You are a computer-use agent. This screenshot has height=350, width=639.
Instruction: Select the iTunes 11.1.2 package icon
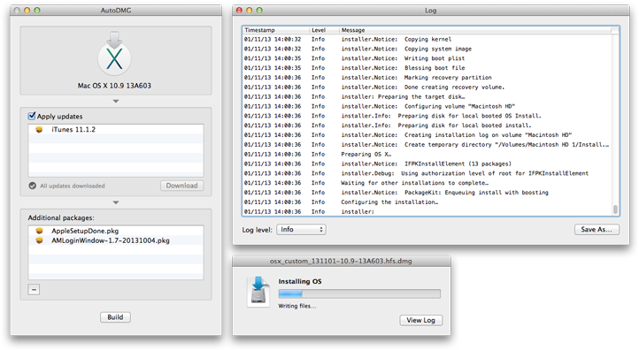(x=39, y=129)
